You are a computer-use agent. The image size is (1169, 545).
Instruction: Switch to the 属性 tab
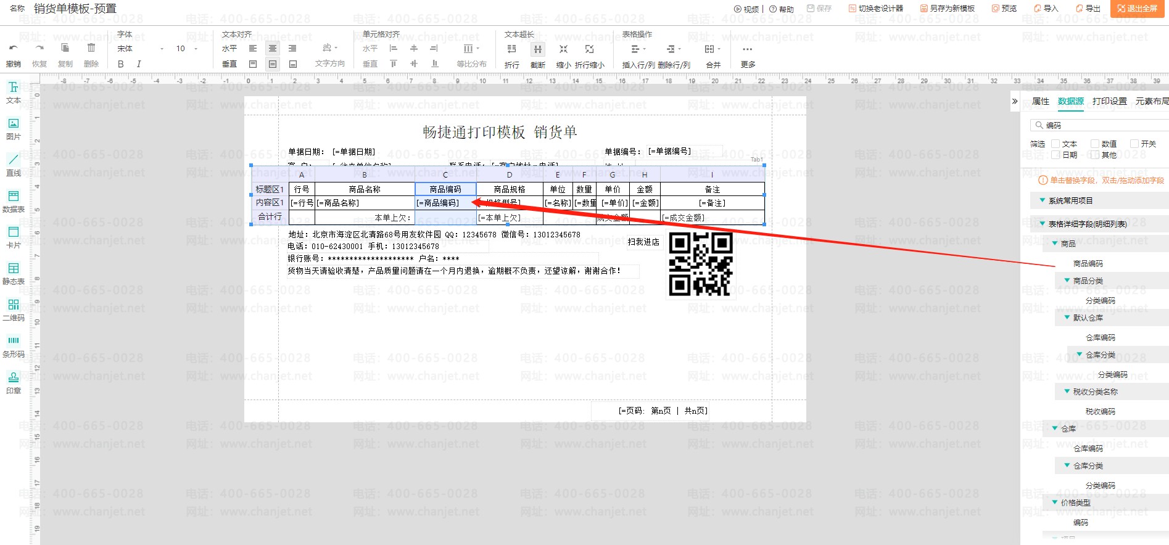tap(1040, 101)
